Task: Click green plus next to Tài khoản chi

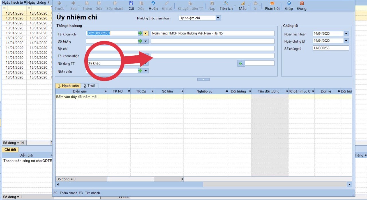Action: click(x=140, y=33)
